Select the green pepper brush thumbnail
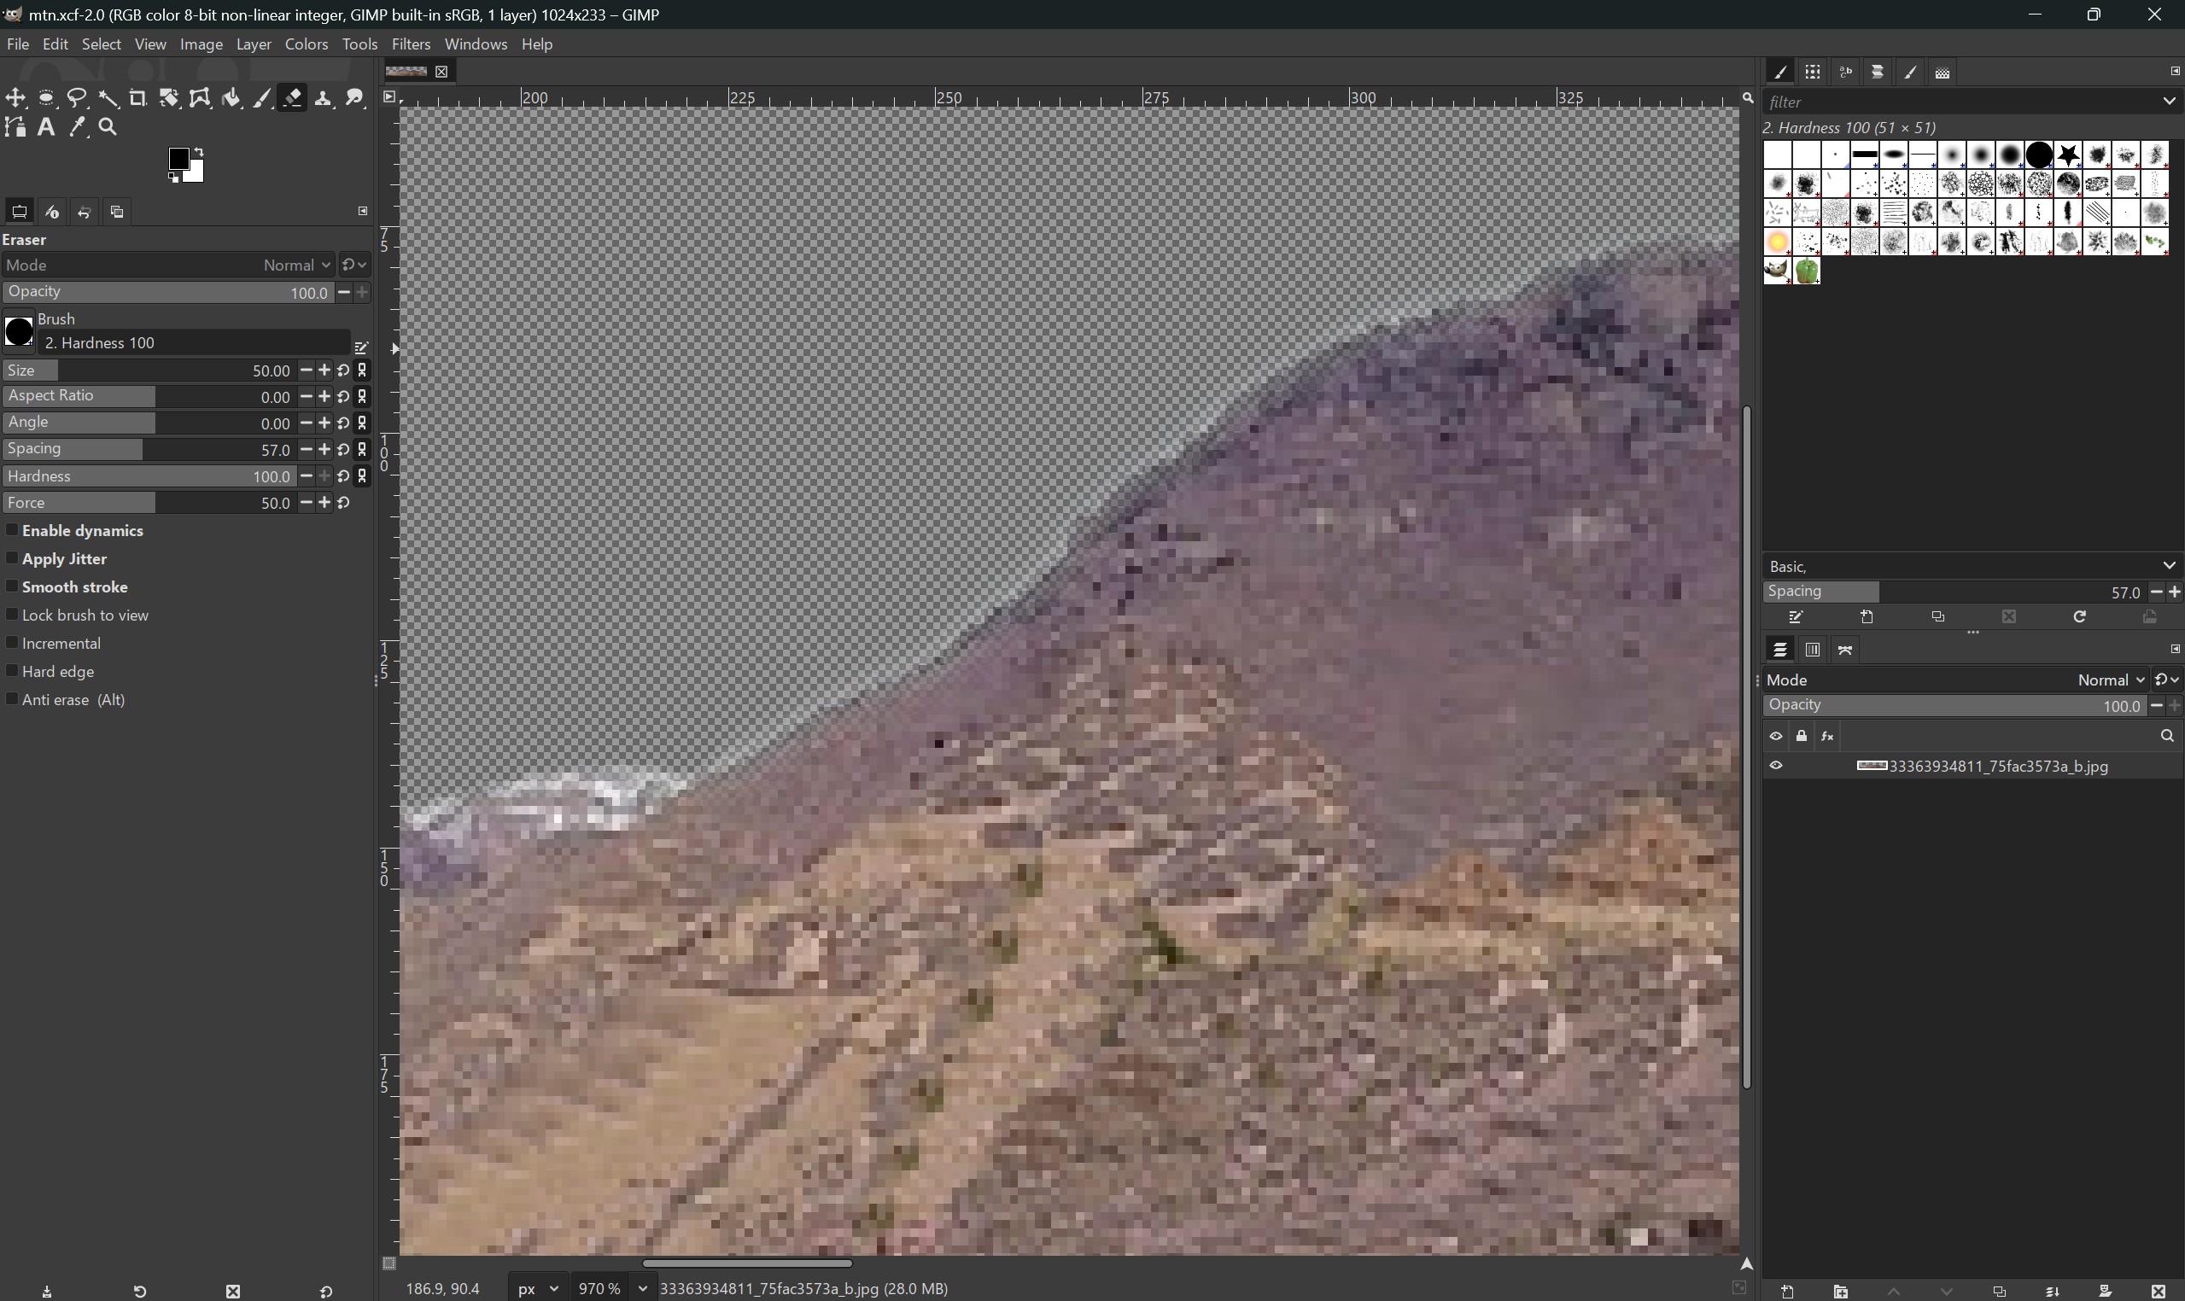2185x1301 pixels. tap(1807, 271)
